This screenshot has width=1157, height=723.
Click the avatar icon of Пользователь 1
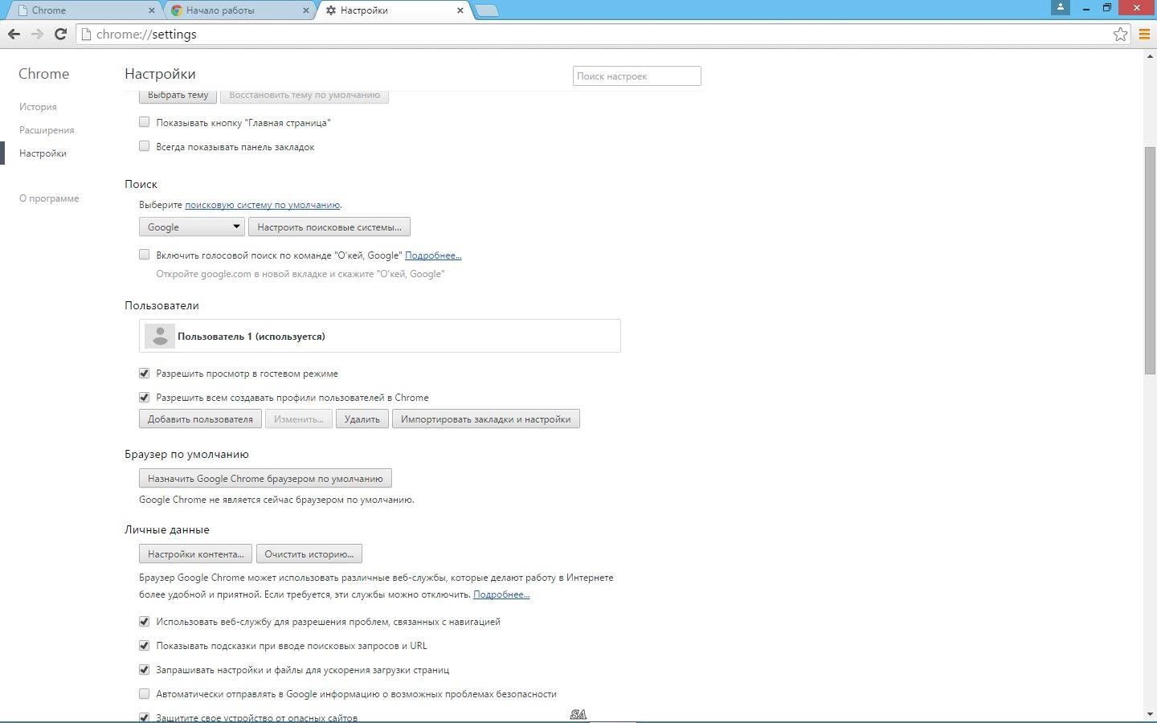[160, 336]
